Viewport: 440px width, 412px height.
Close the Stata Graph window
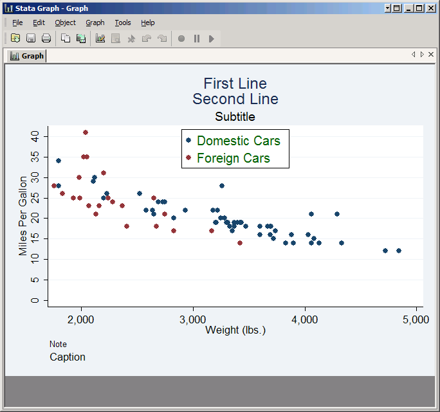430,8
